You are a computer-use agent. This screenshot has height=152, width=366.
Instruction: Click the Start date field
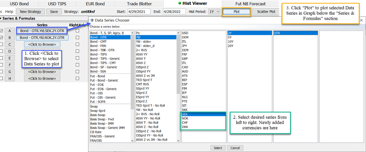pos(139,11)
